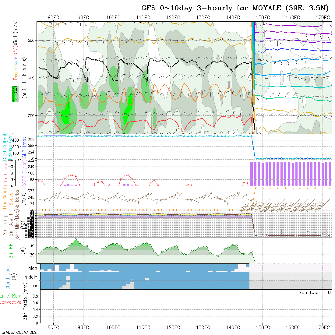Click the green RH (%) legend swatch
This screenshot has height=335, width=335.
point(15,94)
